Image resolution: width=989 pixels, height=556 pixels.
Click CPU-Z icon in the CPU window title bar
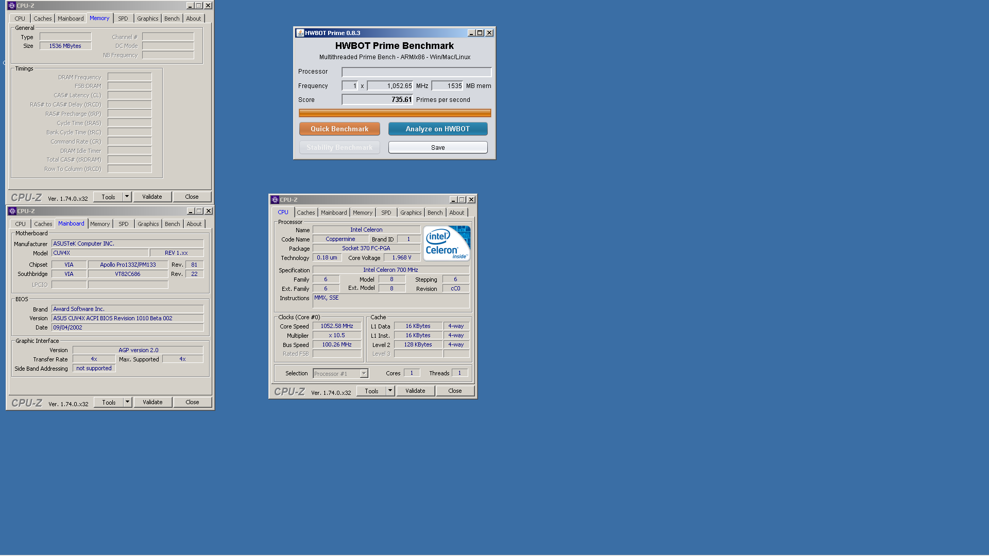click(275, 200)
